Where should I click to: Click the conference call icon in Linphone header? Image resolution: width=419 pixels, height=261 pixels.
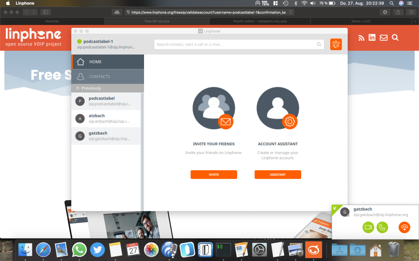(336, 44)
